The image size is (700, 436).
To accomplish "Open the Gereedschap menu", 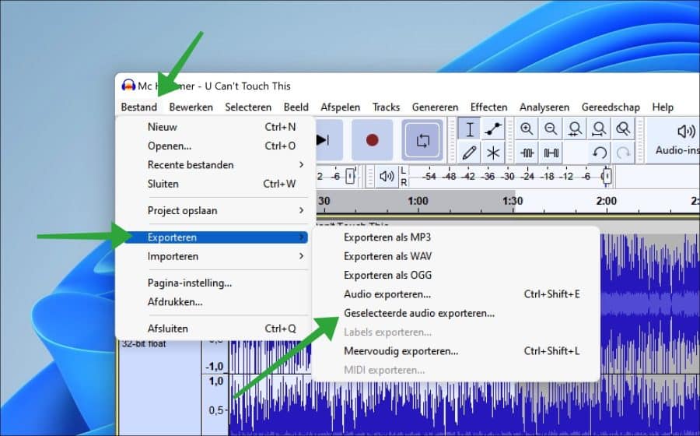I will tap(611, 107).
